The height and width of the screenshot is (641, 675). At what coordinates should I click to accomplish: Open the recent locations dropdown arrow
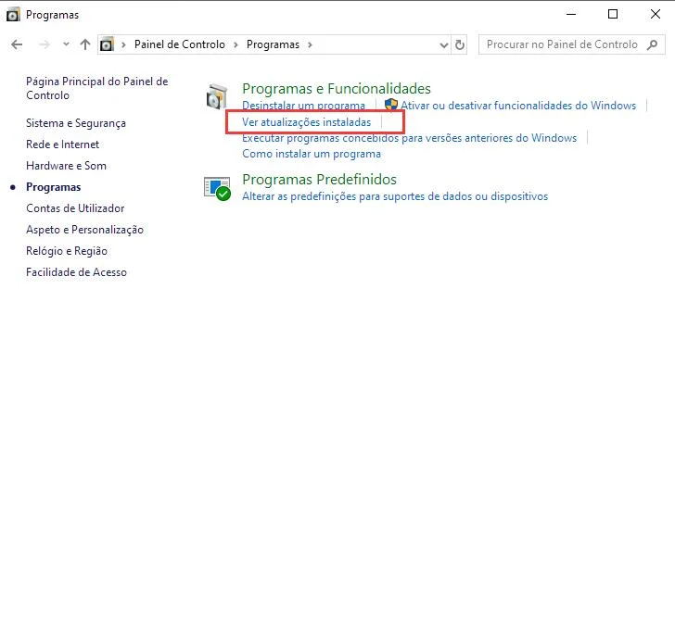pyautogui.click(x=66, y=44)
